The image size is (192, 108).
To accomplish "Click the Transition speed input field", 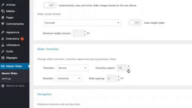I will click(122, 68).
